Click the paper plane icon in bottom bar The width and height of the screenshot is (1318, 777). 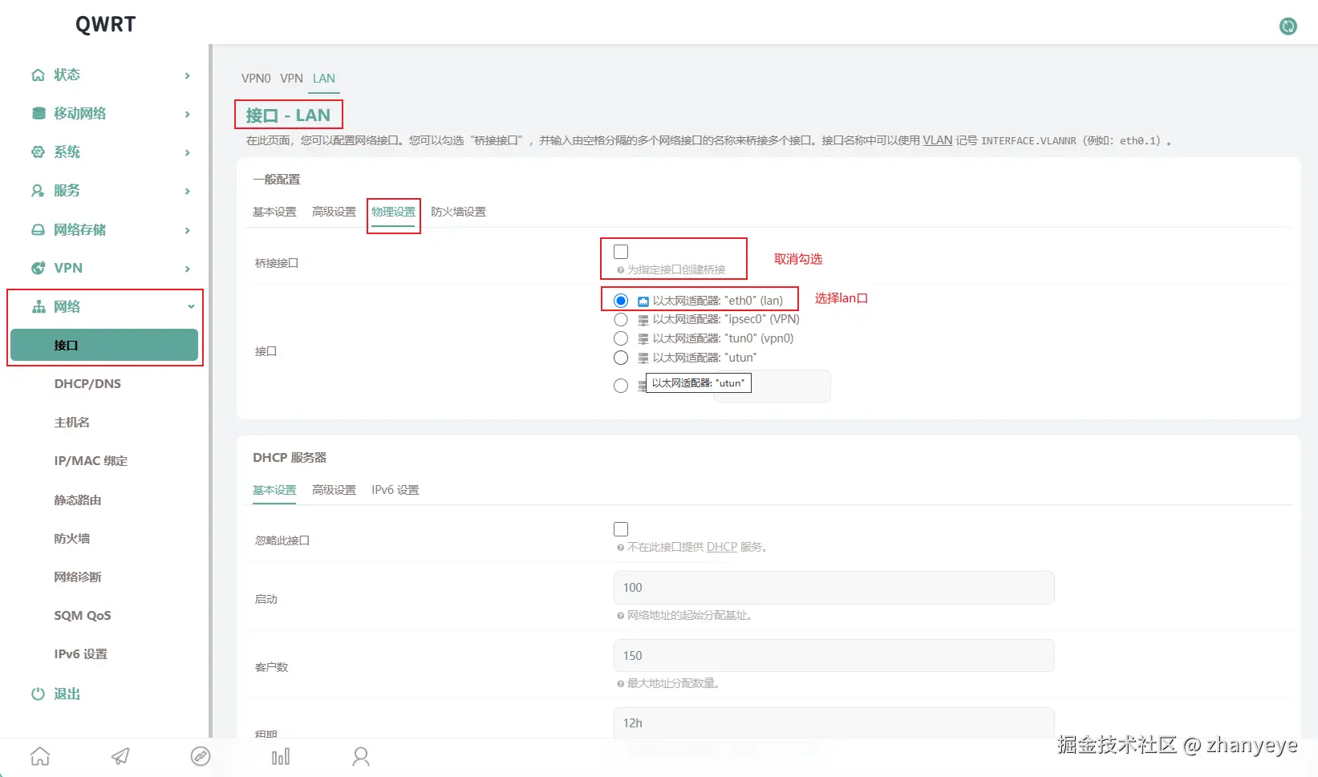tap(120, 756)
